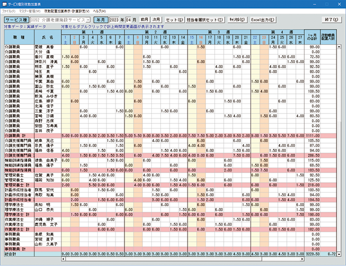Click the application icon in the title bar

point(4,4)
